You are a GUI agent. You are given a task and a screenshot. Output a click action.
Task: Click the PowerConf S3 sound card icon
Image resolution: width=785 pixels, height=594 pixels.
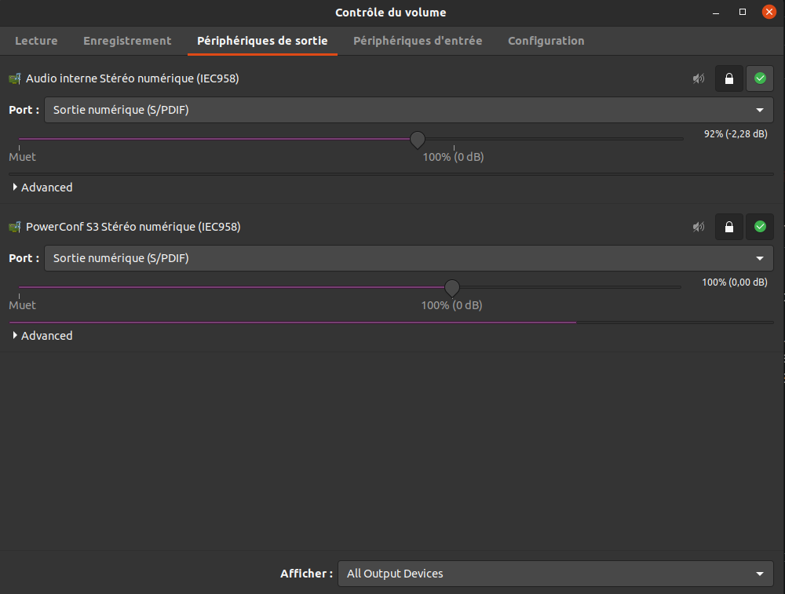pos(15,227)
